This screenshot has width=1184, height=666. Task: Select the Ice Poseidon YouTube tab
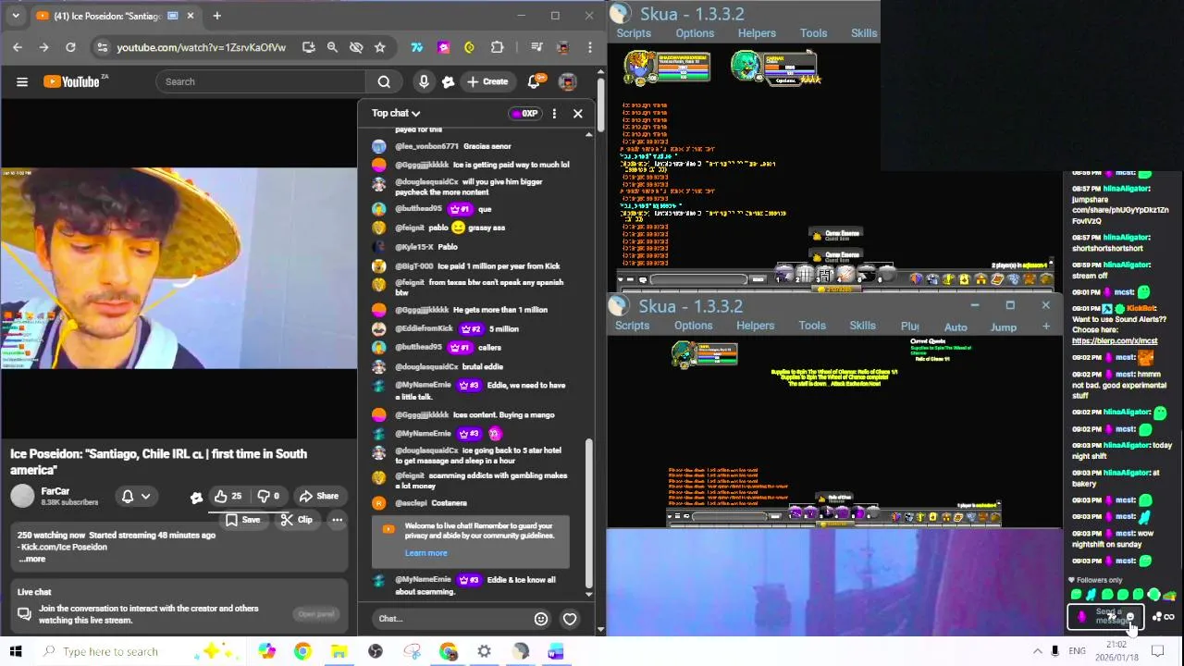[116, 16]
